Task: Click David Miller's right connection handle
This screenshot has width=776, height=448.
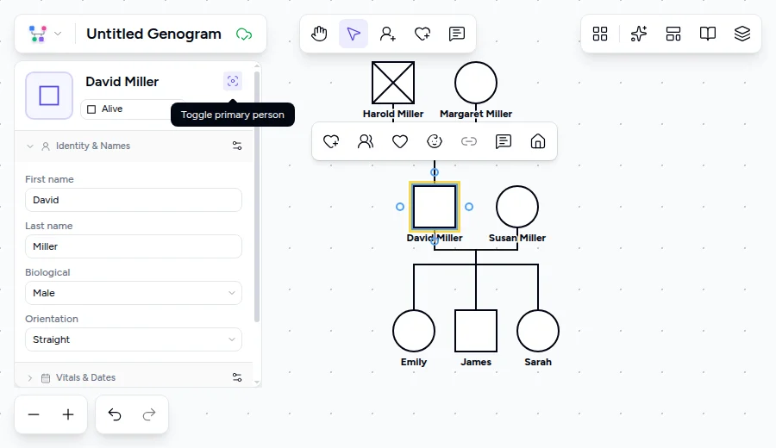Action: (x=469, y=207)
